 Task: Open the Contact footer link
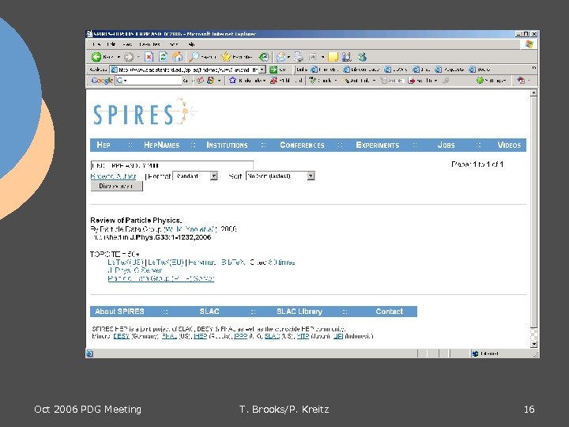pyautogui.click(x=389, y=312)
